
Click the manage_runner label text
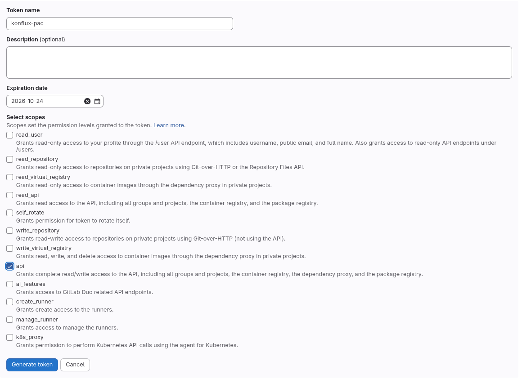coord(37,320)
